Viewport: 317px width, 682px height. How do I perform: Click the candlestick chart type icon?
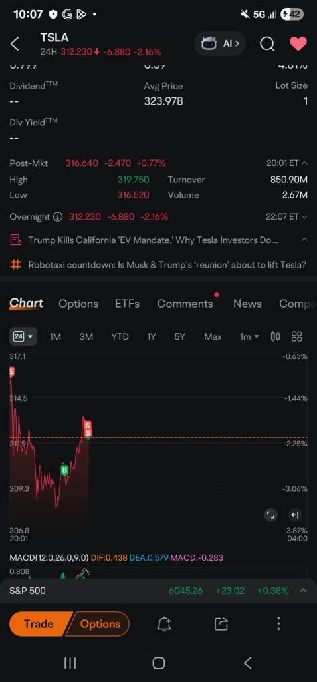coord(275,336)
